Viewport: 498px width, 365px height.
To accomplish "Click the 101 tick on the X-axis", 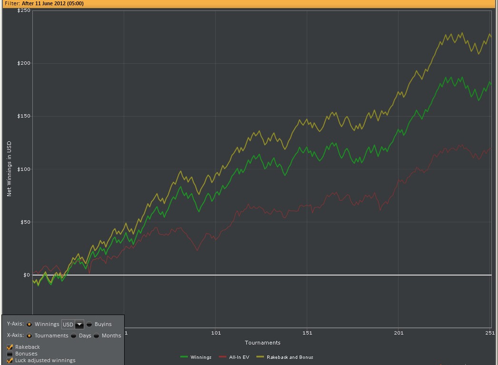I will pos(216,333).
